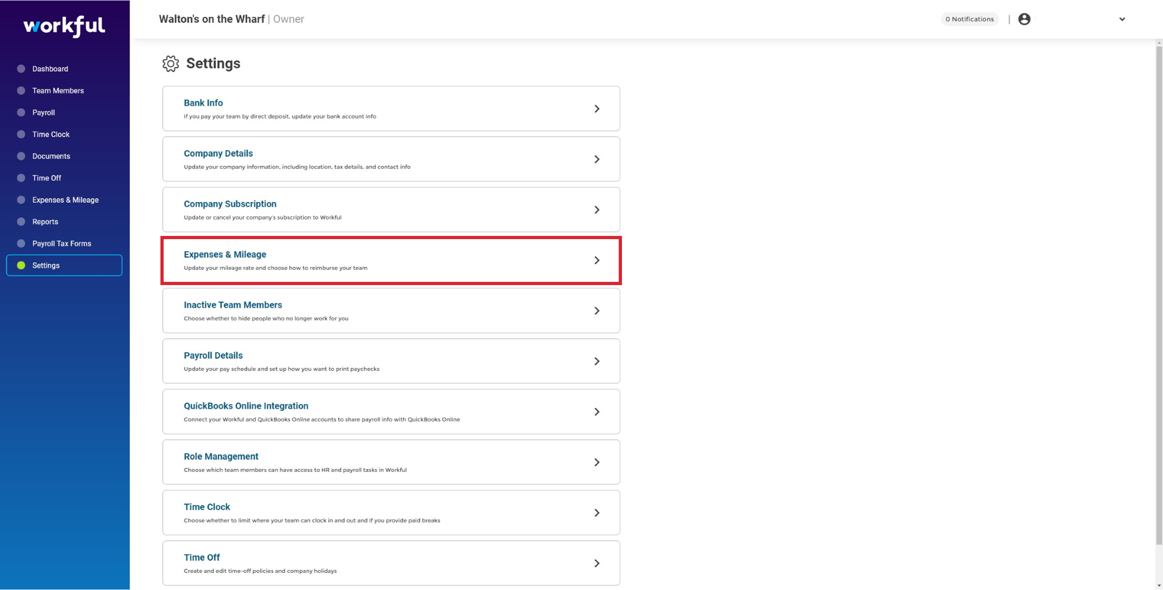Open Inactive Team Members chevron arrow
Image resolution: width=1163 pixels, height=590 pixels.
597,311
